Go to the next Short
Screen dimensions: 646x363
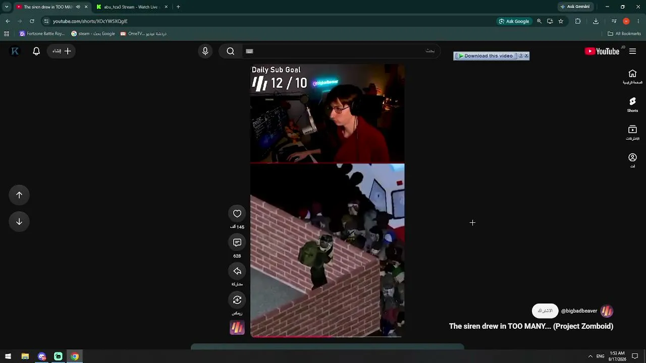pyautogui.click(x=19, y=222)
